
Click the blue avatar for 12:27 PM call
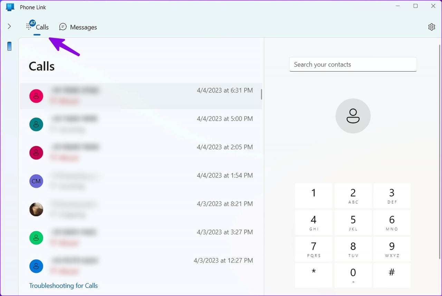pyautogui.click(x=36, y=266)
